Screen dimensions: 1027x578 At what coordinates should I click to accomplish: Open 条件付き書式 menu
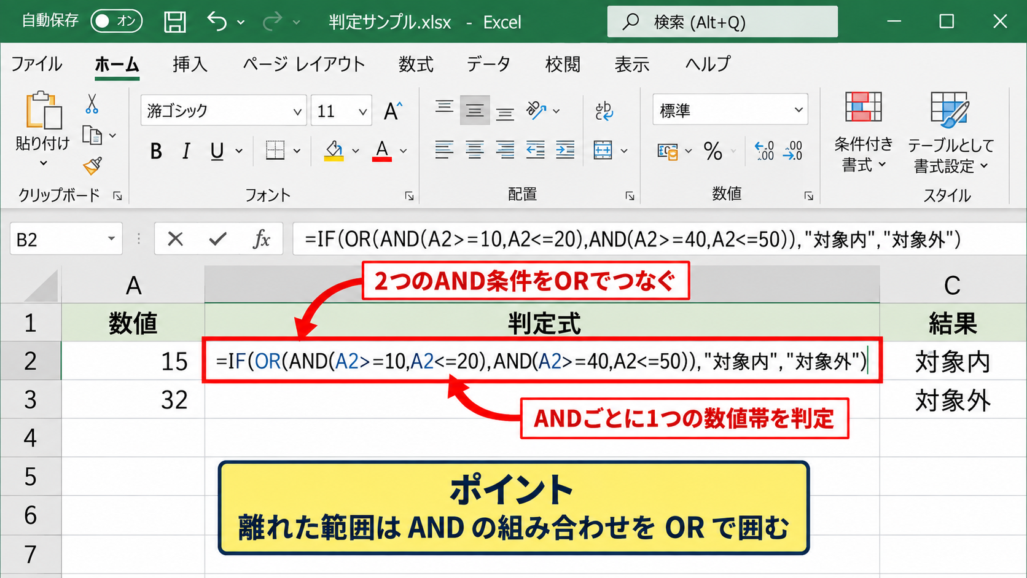[863, 132]
